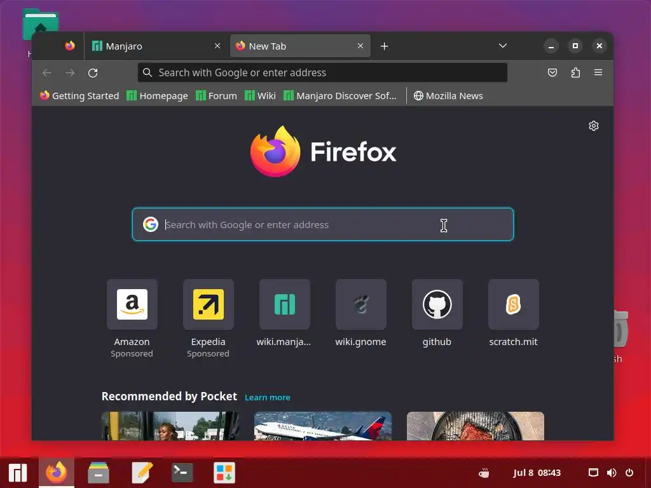This screenshot has height=488, width=651.
Task: Launch the terminal from taskbar
Action: pyautogui.click(x=182, y=473)
